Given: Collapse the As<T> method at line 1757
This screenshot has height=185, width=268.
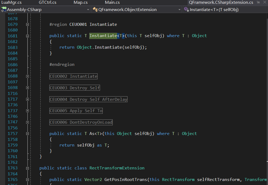Looking at the screenshot, I should (27, 134).
